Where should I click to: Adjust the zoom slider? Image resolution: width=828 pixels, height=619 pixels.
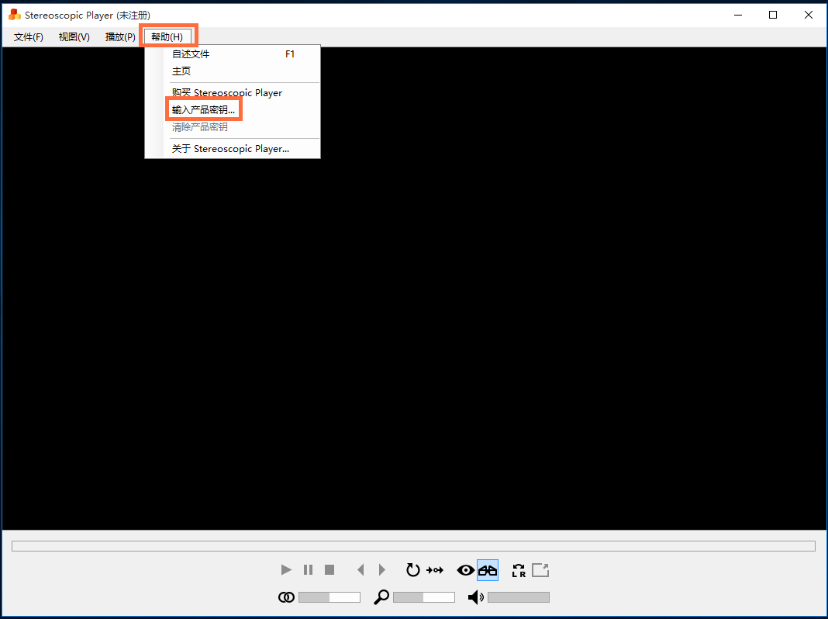click(424, 597)
